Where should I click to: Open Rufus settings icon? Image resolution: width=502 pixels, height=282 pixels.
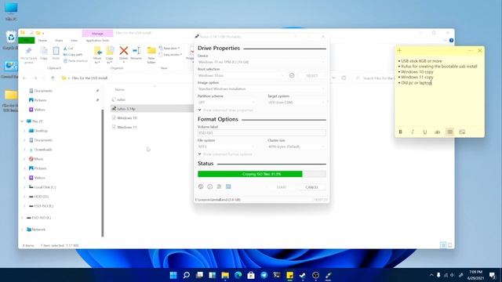219,186
